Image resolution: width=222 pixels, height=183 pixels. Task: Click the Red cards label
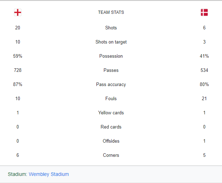tap(111, 127)
